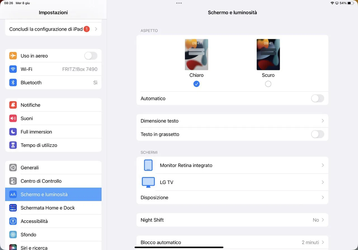Viewport: 358px width, 250px height.
Task: Turn on the Automatico appearance toggle
Action: click(x=317, y=98)
